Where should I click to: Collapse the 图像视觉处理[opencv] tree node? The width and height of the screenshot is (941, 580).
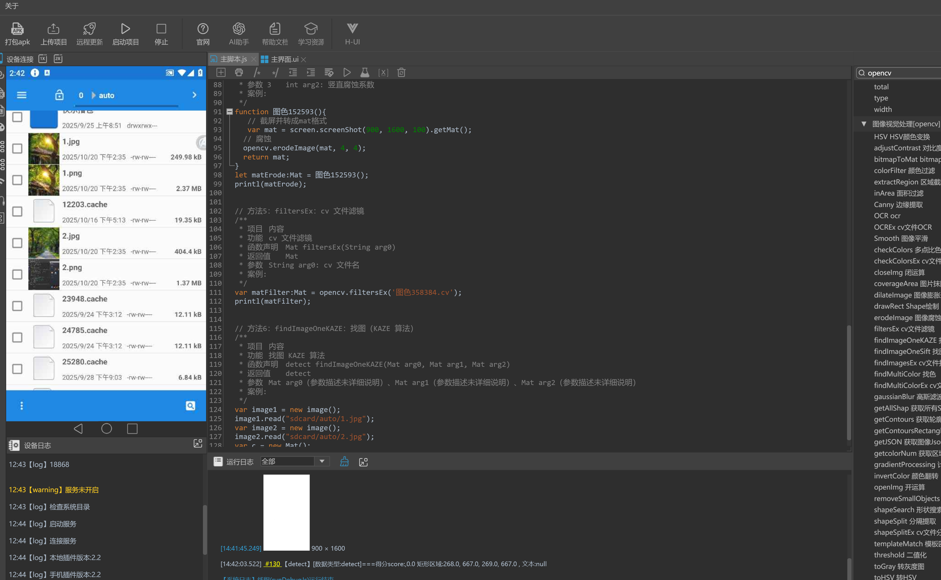[863, 124]
